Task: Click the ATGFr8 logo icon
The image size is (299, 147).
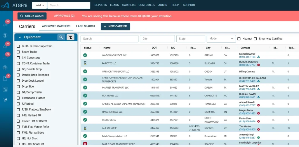Action: [5, 5]
